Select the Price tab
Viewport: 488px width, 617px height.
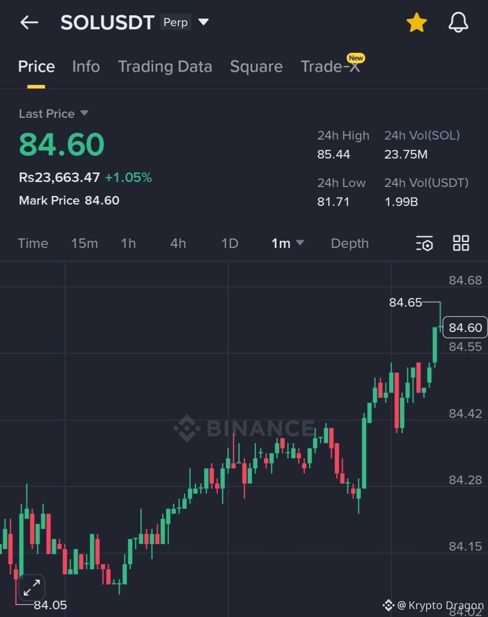tap(36, 67)
